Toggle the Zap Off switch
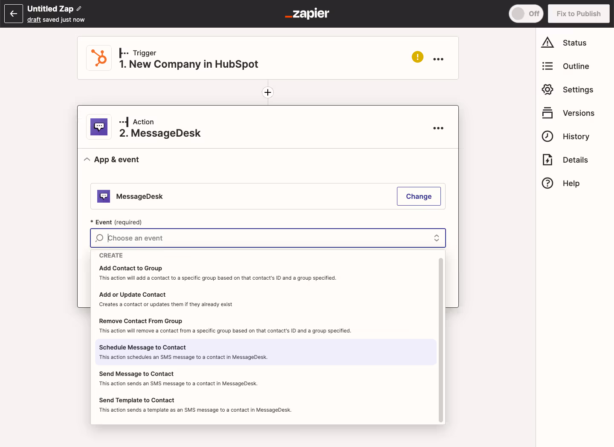This screenshot has height=447, width=614. 526,13
